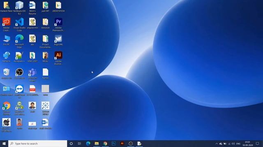Open Adobe Illustrator from the taskbar
The height and width of the screenshot is (147, 263).
click(x=122, y=143)
